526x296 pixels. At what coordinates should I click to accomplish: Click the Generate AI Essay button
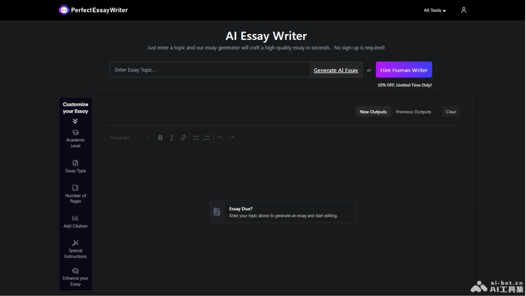(x=336, y=70)
